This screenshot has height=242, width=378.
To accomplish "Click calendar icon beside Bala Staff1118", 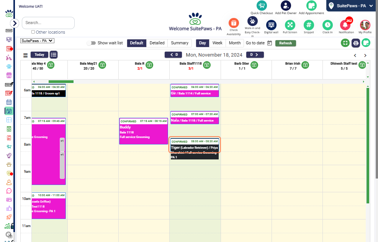I will [x=207, y=65].
